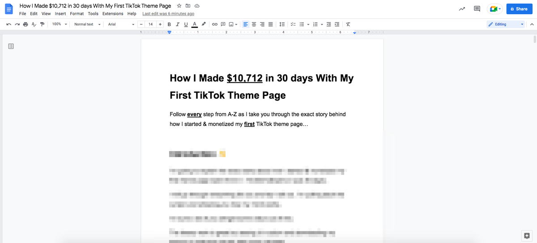Open comment history icon

[477, 9]
